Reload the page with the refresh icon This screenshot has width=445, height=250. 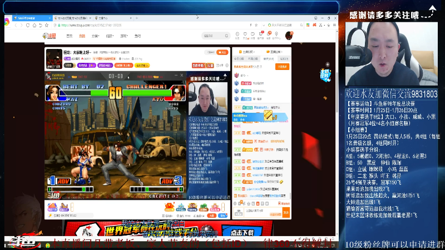coord(28,25)
